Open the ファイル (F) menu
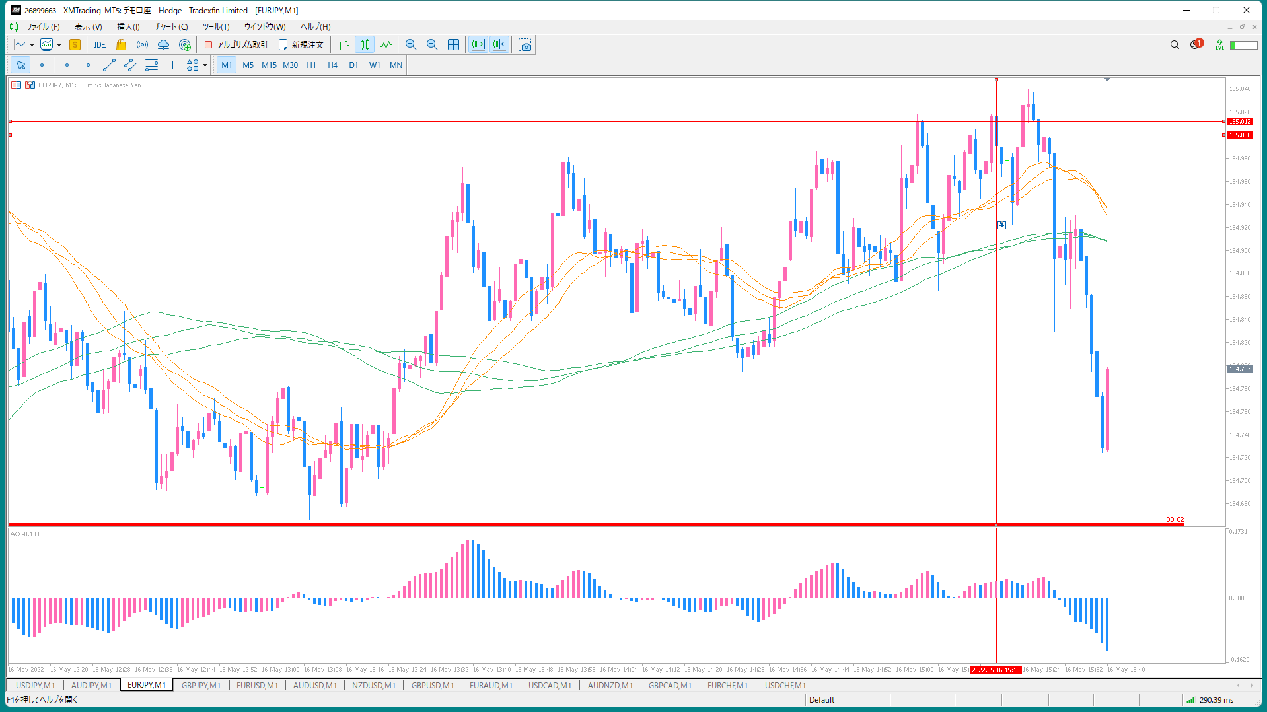Screen dimensions: 1267x712 pyautogui.click(x=43, y=27)
